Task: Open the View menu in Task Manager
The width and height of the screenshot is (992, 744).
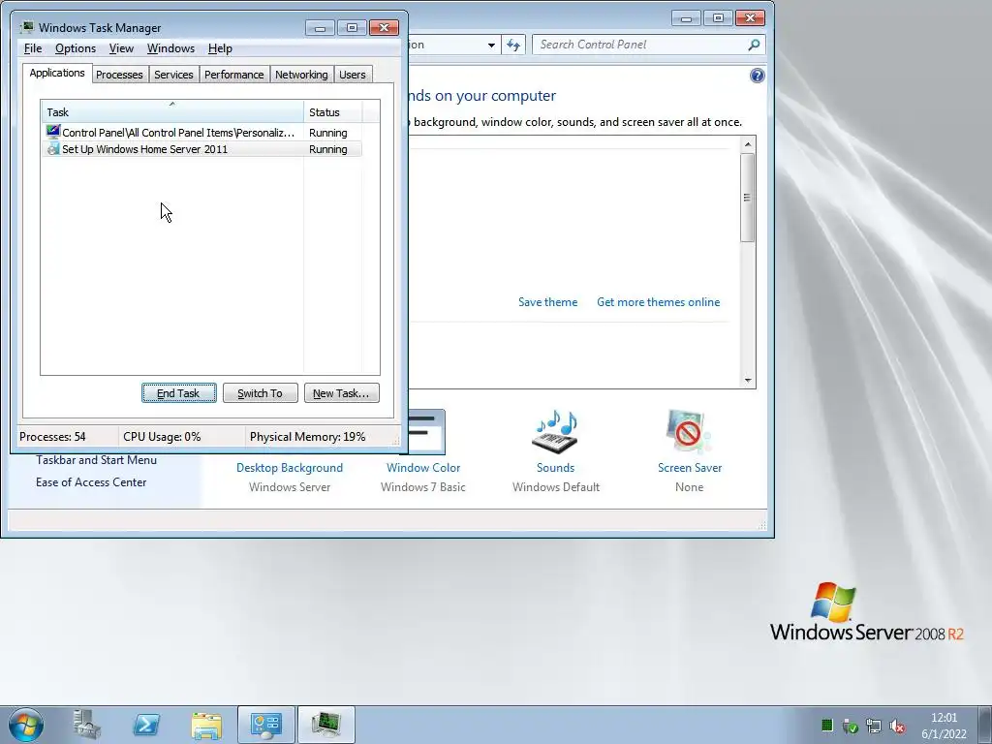Action: tap(121, 48)
